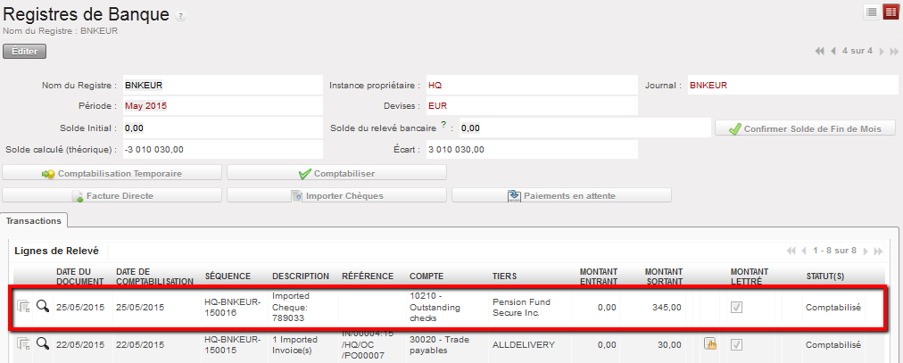Open magnifier for line HQ-BNKEUR-150016
Image resolution: width=903 pixels, height=363 pixels.
pyautogui.click(x=42, y=307)
